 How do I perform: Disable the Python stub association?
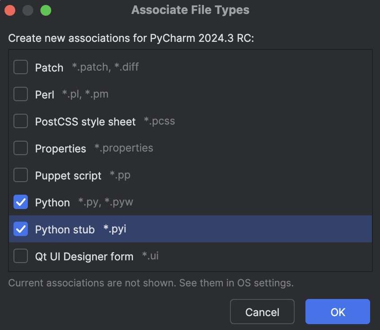20,229
